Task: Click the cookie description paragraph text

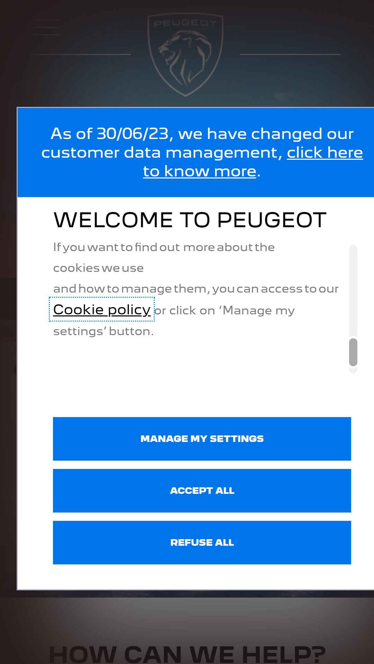Action: pos(196,289)
